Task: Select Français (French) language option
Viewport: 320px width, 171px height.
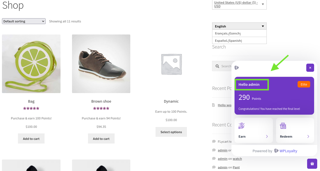Action: (x=228, y=33)
